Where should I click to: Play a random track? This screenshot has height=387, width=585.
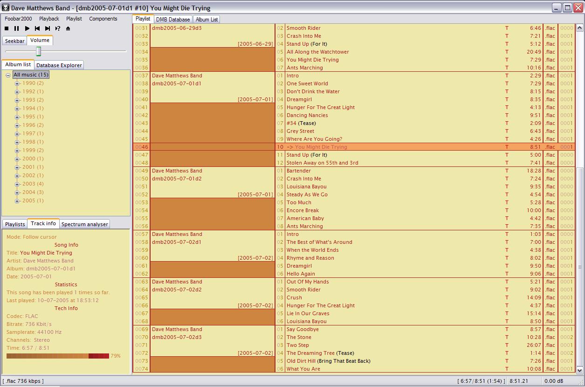(x=58, y=28)
